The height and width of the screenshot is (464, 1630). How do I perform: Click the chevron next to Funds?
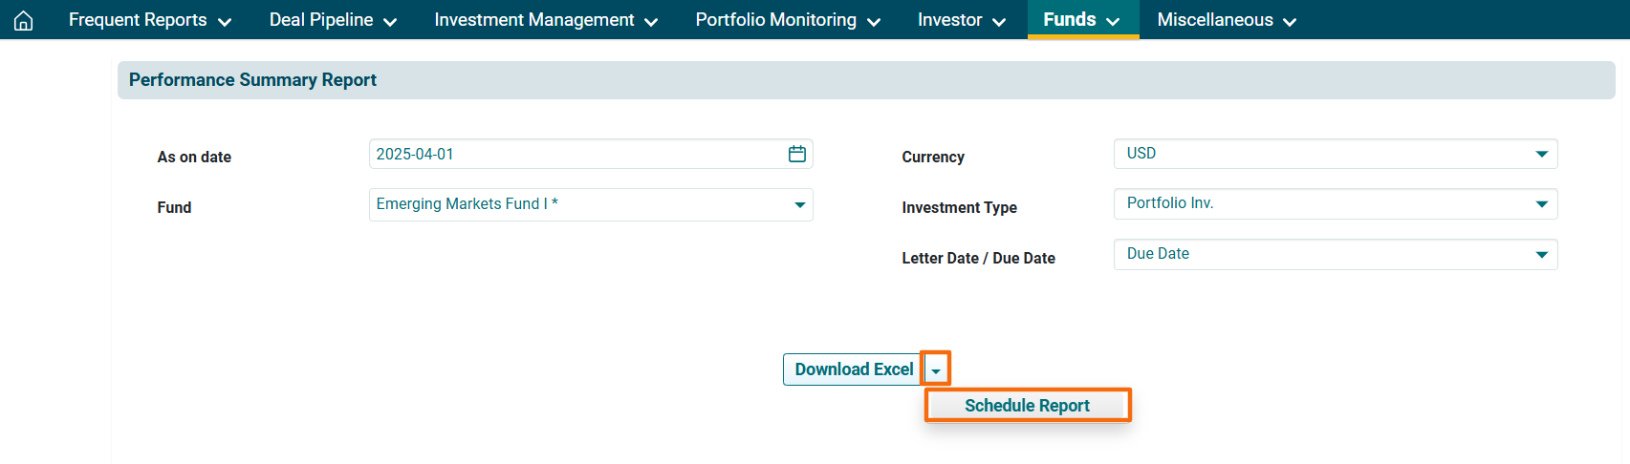[x=1113, y=21]
